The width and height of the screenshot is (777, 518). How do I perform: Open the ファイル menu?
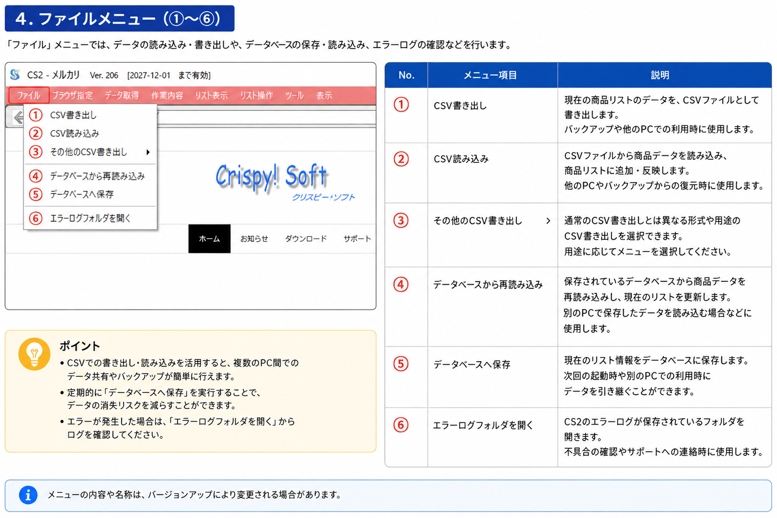pyautogui.click(x=29, y=95)
